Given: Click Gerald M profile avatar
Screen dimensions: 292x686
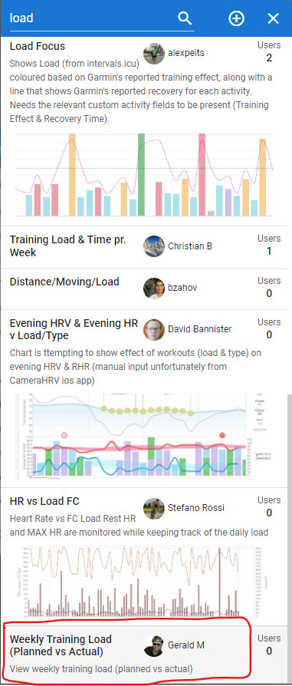Looking at the screenshot, I should [154, 645].
